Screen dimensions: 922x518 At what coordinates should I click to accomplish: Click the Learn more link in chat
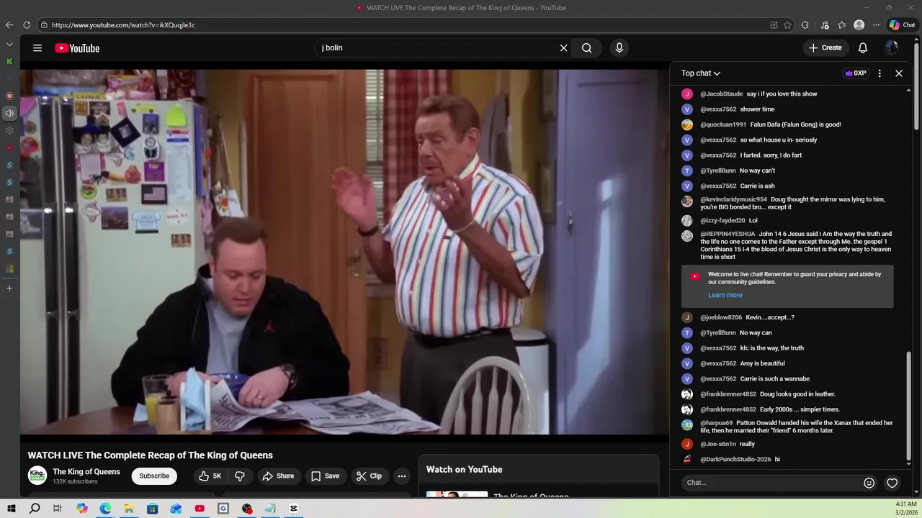click(x=725, y=295)
